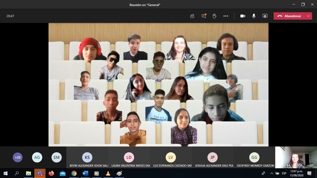Raise your hand in the meeting
317x178 pixels.
[214, 16]
